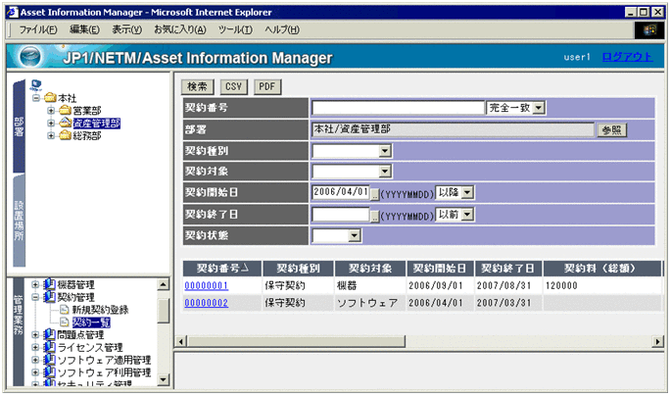Click the JP1 globe logo in the header
The image size is (671, 397).
[30, 57]
